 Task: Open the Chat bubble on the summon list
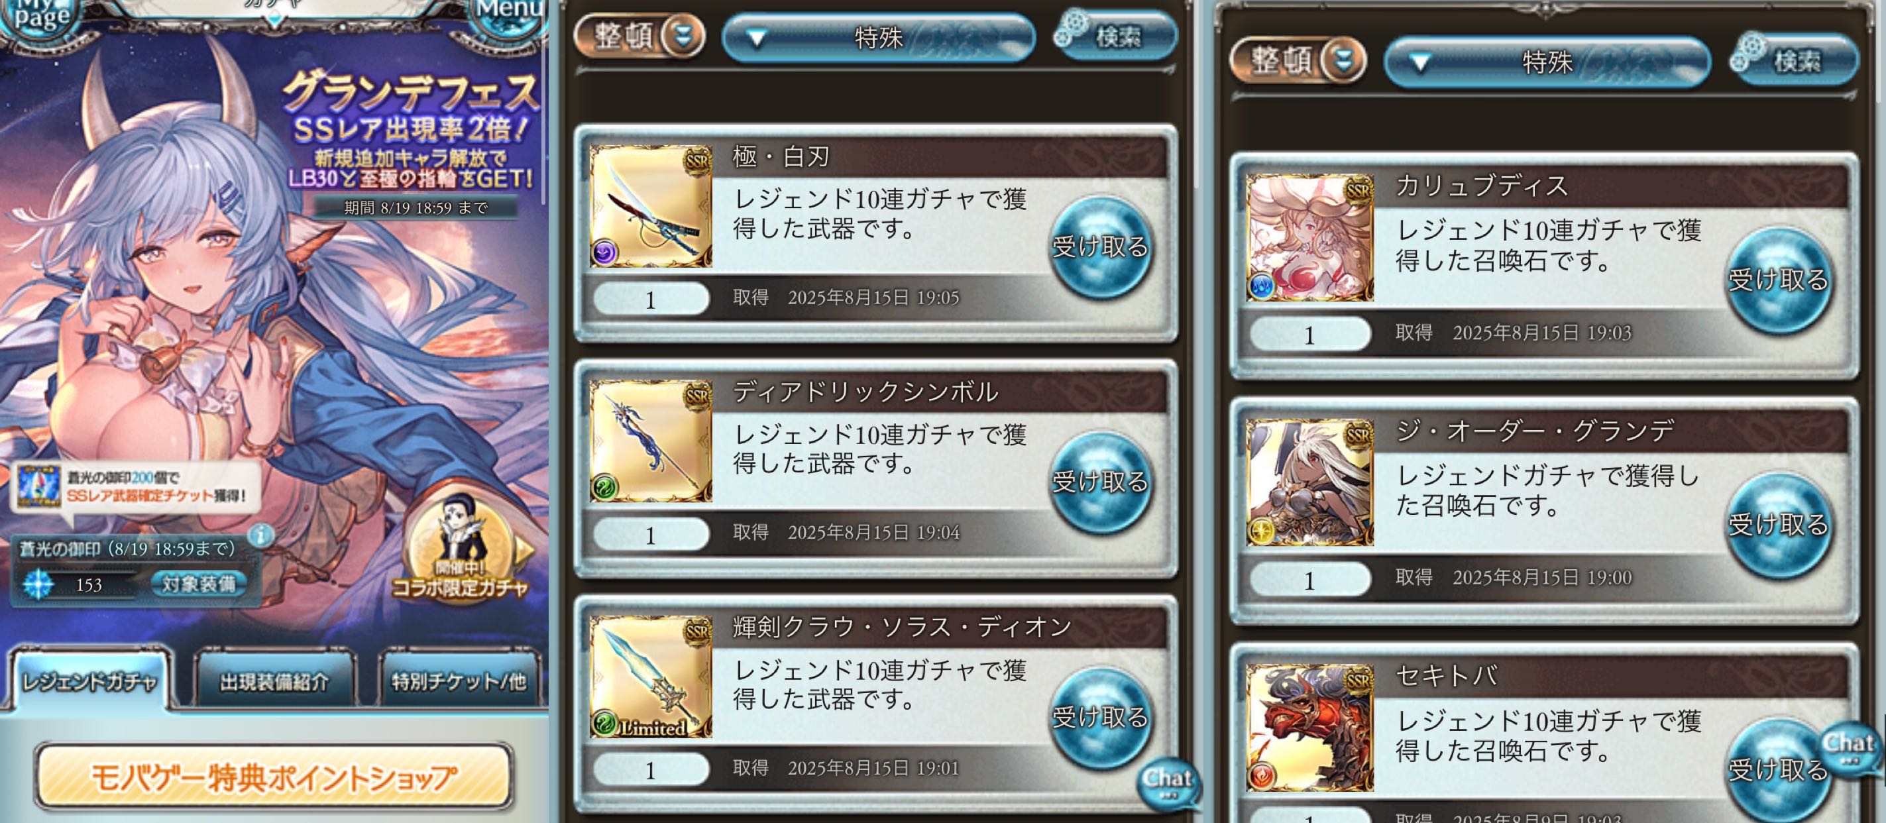(x=1850, y=748)
